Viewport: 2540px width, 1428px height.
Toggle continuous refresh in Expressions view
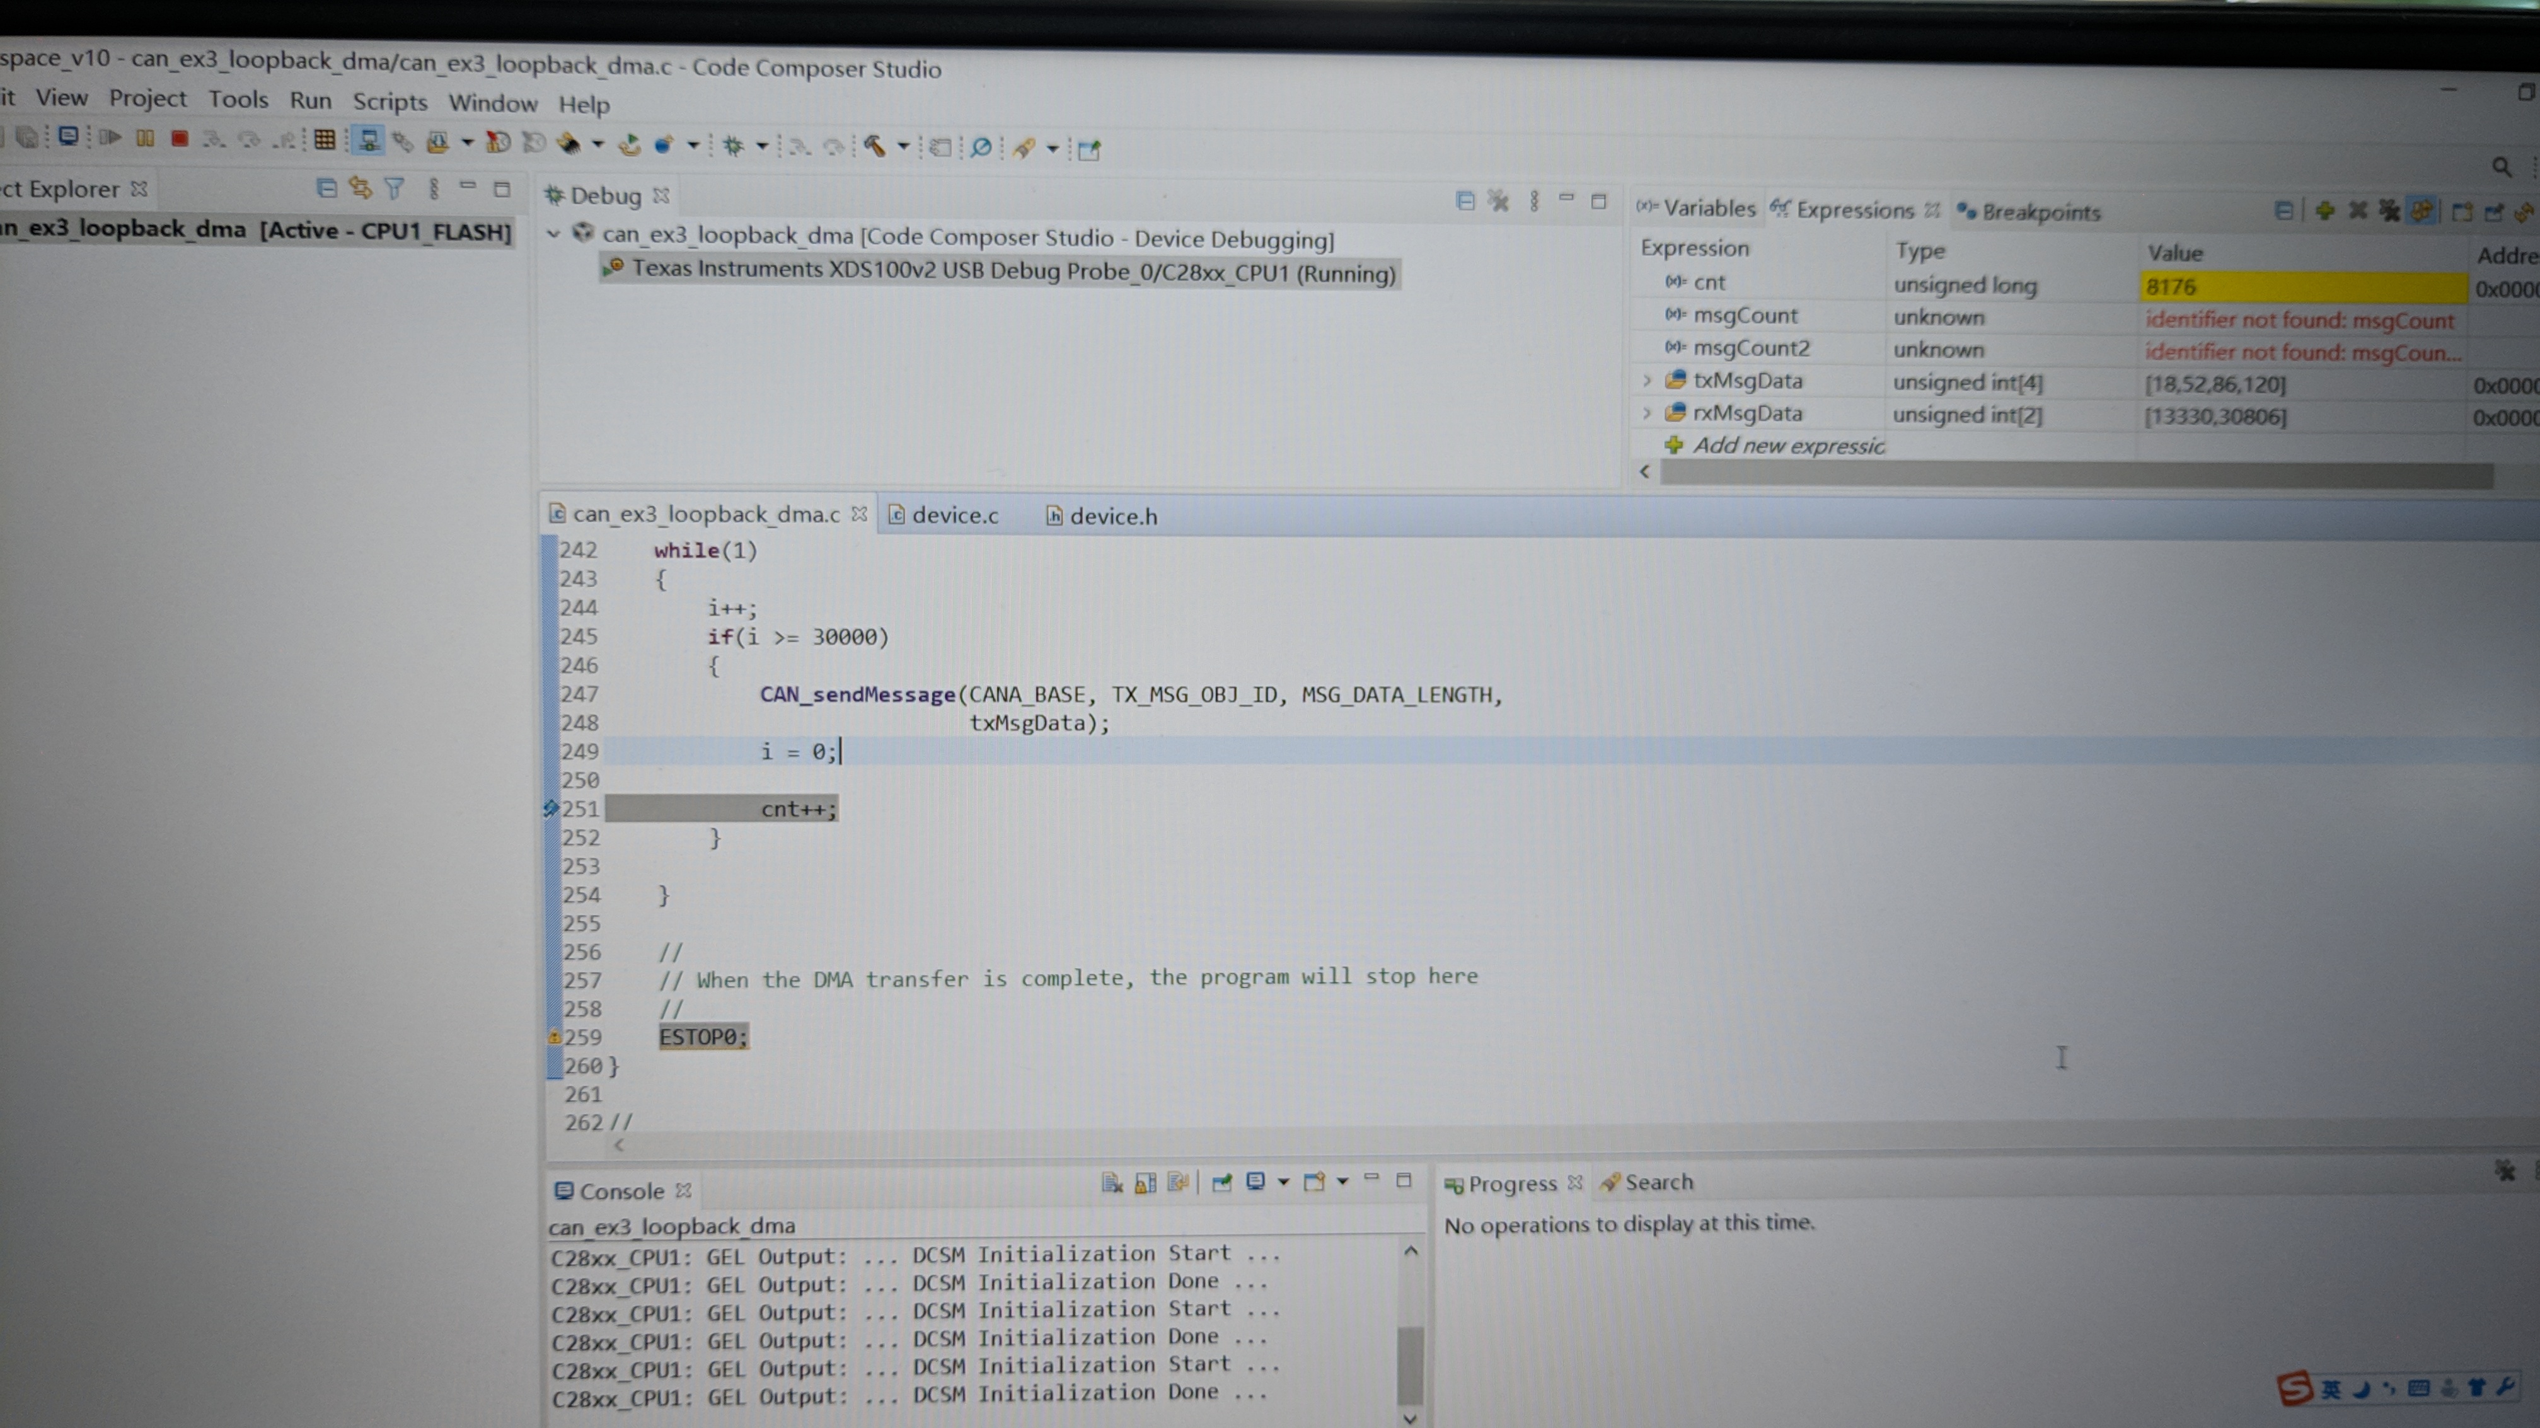tap(2422, 211)
